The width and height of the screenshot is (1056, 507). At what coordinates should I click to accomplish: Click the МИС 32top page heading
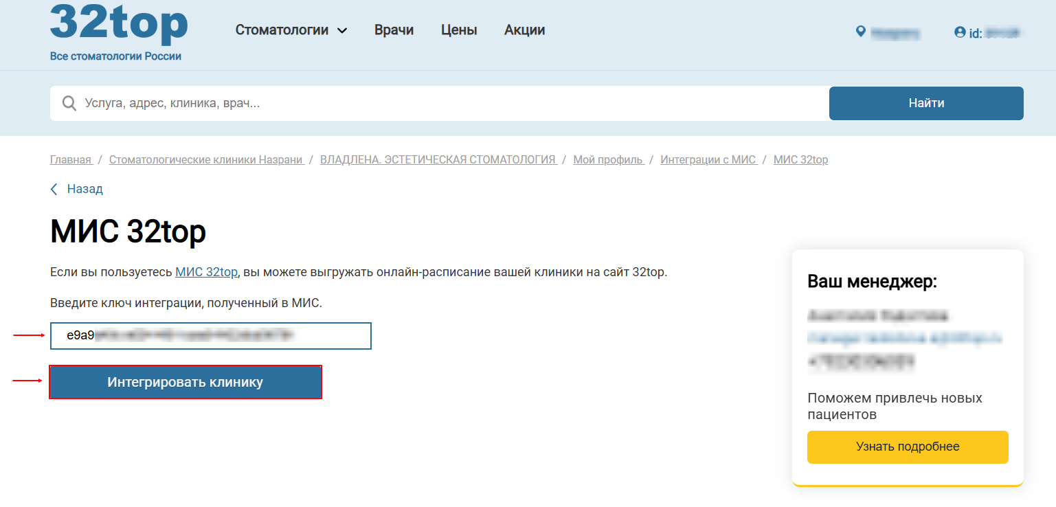[x=128, y=232]
